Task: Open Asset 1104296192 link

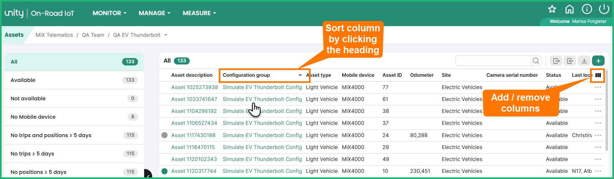Action: (x=194, y=111)
